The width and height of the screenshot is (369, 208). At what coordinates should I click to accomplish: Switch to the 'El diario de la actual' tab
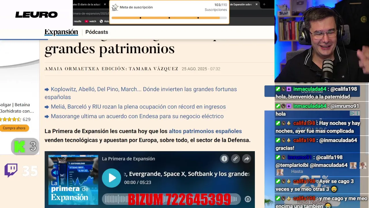click(87, 4)
